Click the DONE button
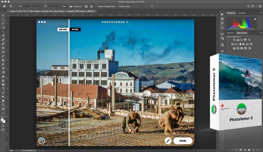Viewport: 263px width, 152px height. coord(183,141)
